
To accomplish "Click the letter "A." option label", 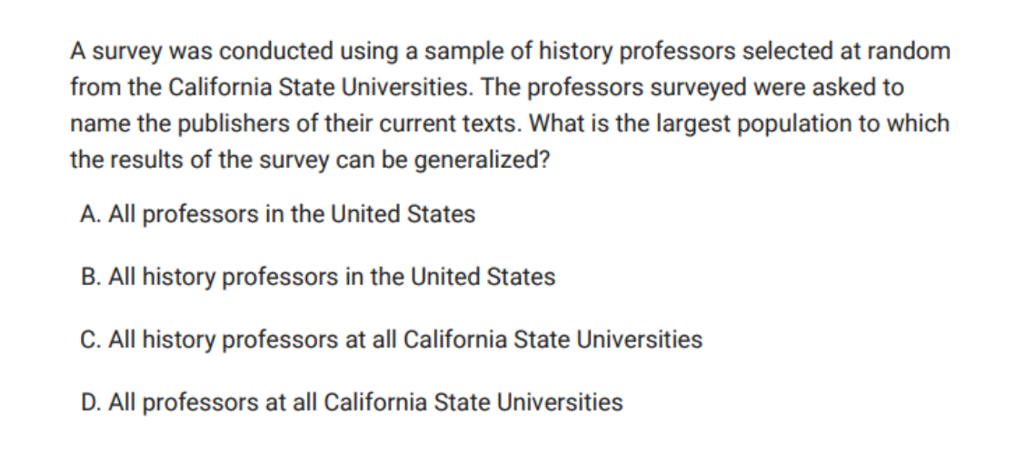I will click(90, 215).
